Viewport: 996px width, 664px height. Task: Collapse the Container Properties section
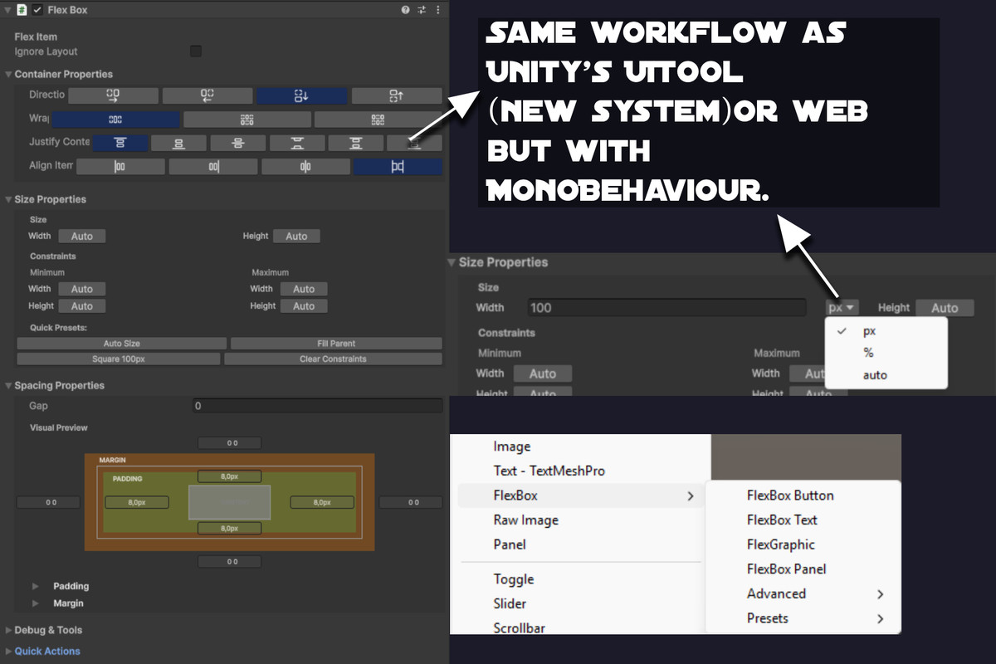coord(8,75)
